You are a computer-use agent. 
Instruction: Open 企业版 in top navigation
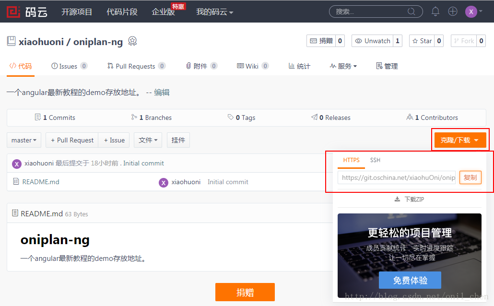[x=163, y=12]
